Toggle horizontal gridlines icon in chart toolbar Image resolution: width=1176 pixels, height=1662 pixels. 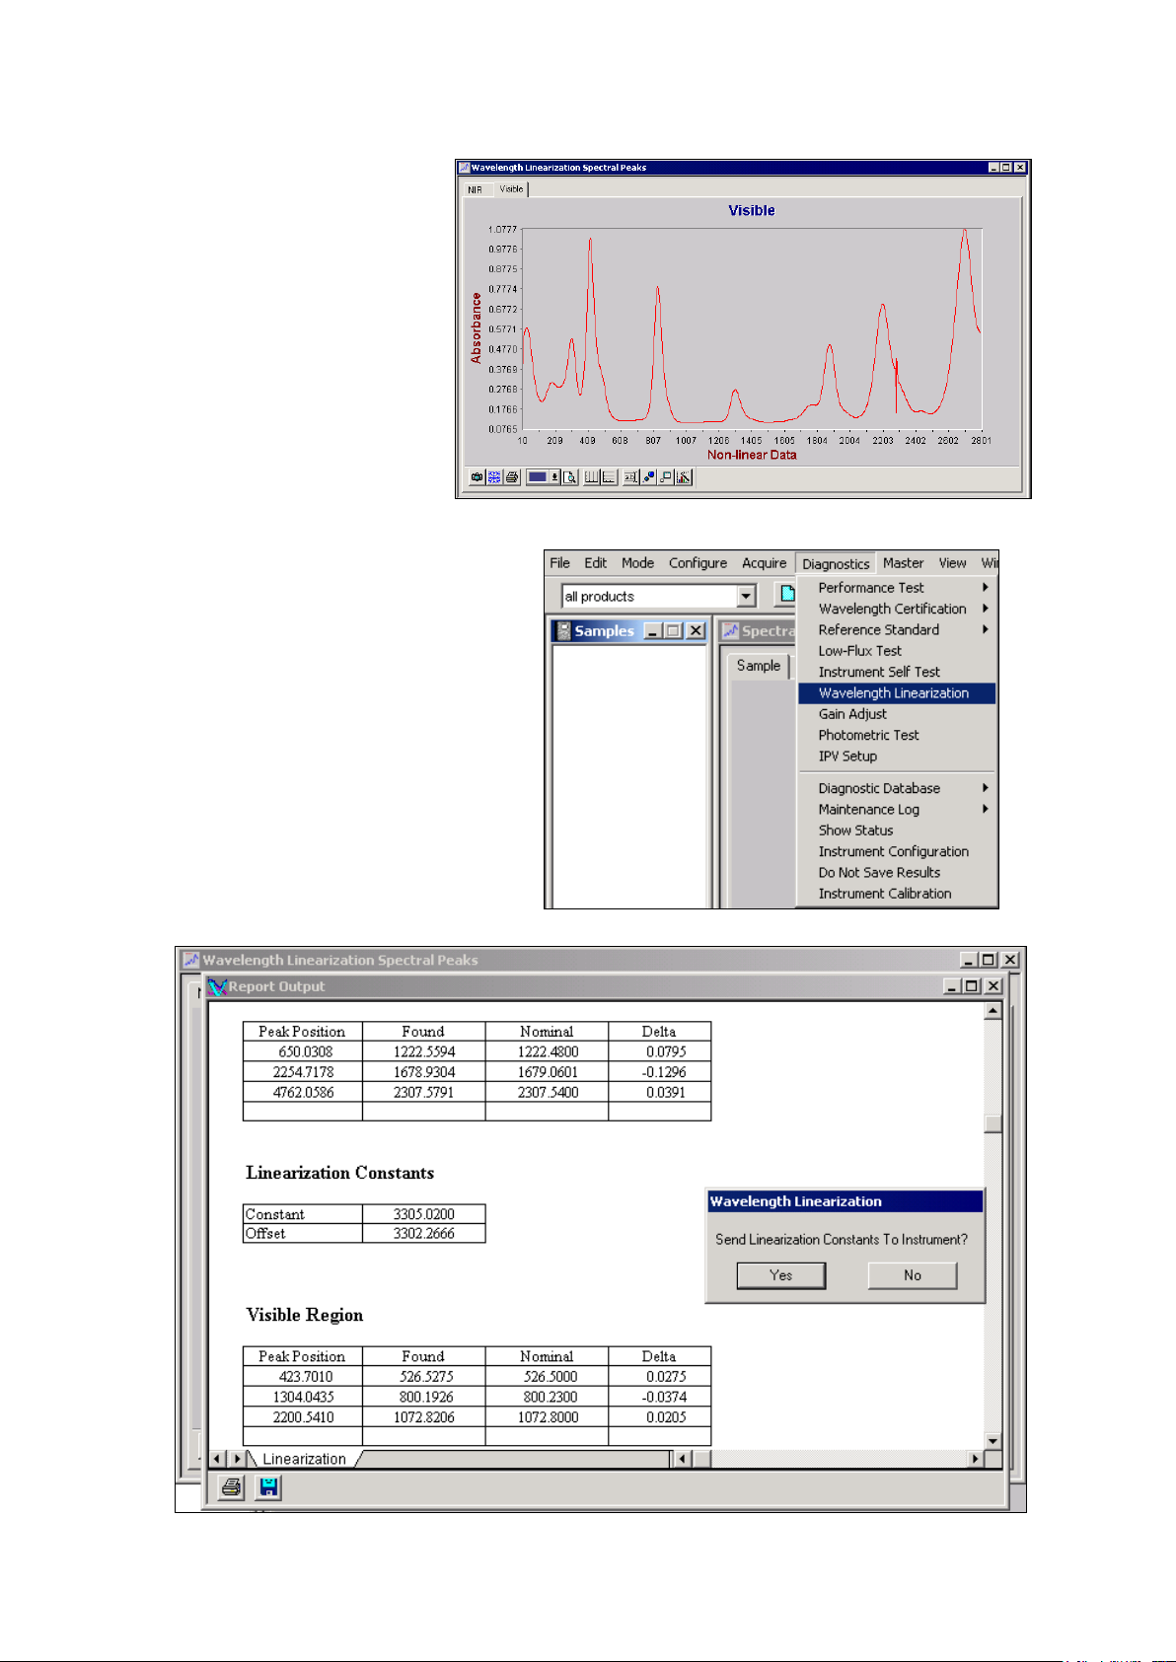(x=609, y=477)
